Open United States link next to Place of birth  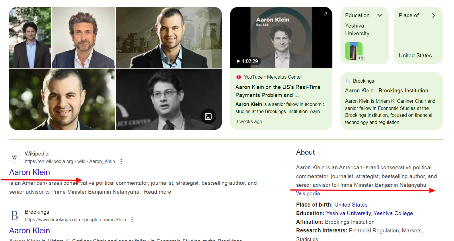pos(351,205)
